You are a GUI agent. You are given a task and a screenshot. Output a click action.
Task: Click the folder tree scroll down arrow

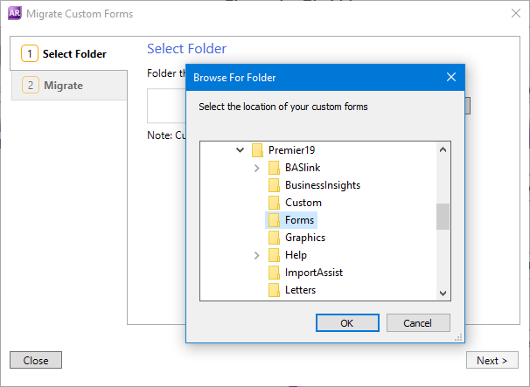click(x=443, y=294)
